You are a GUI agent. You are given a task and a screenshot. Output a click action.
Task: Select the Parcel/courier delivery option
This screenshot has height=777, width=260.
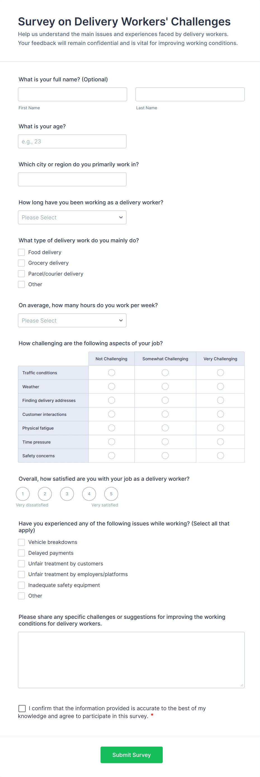coord(21,274)
